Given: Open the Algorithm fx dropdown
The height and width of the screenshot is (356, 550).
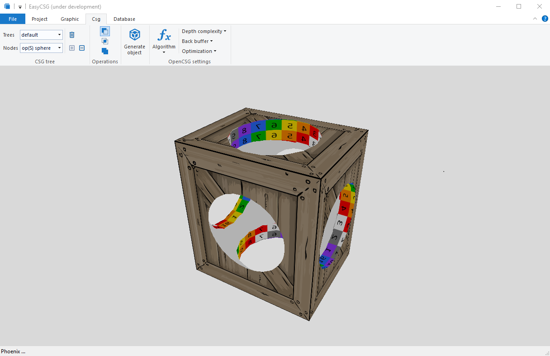Looking at the screenshot, I should tap(164, 42).
